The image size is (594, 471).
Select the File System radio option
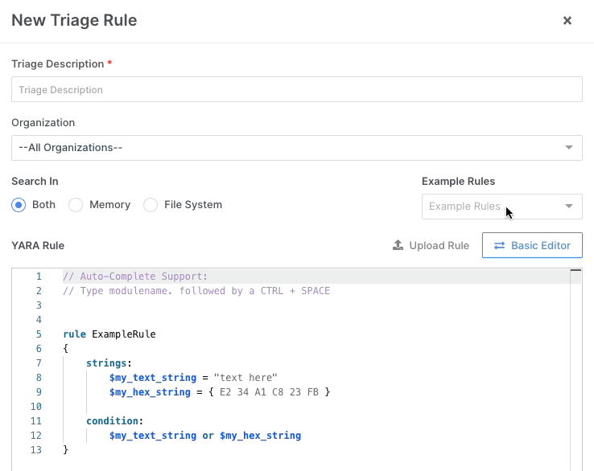point(151,205)
